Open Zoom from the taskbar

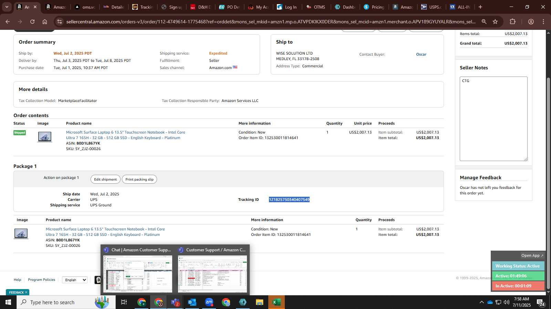tap(209, 302)
